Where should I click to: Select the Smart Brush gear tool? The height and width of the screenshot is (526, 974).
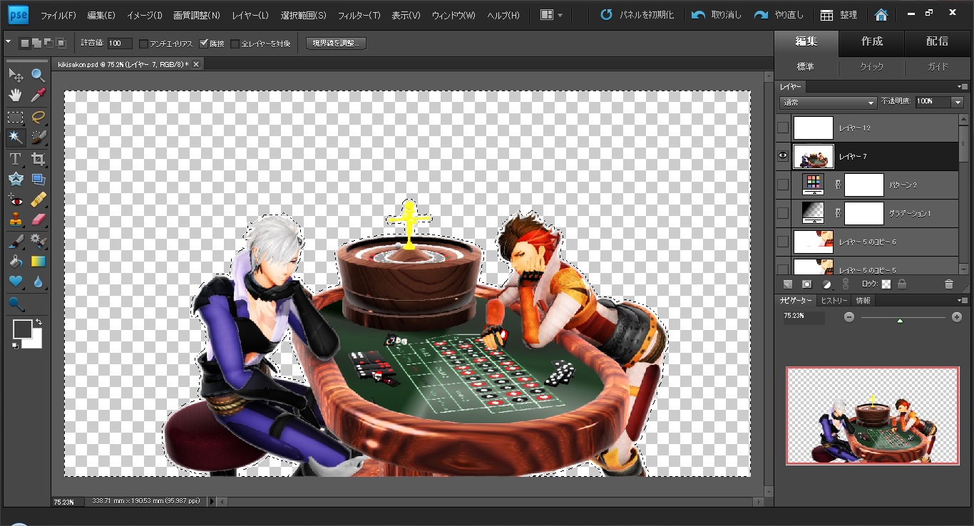[x=38, y=241]
